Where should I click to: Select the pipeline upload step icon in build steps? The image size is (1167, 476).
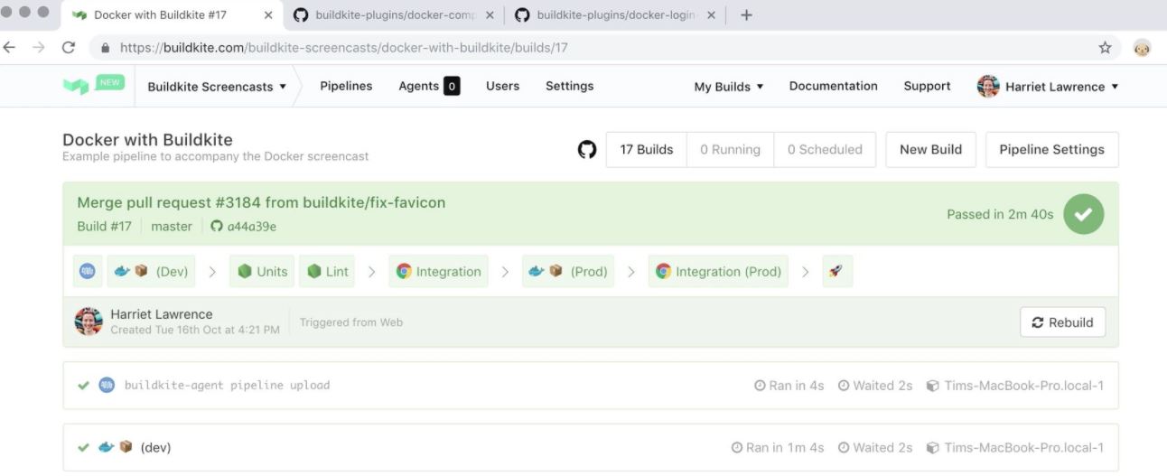(87, 271)
